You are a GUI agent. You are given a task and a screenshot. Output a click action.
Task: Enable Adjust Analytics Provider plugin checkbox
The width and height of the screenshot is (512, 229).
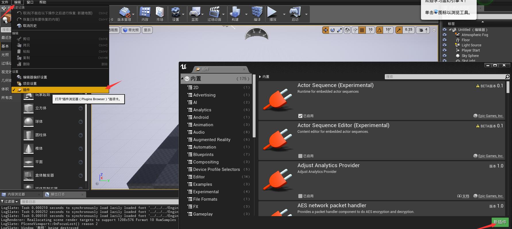300,196
